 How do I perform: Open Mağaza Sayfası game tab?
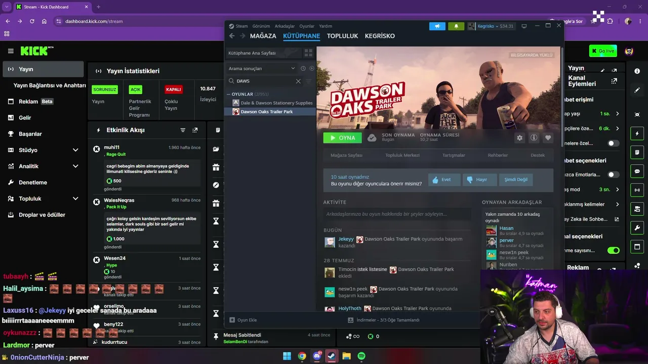[x=346, y=155]
